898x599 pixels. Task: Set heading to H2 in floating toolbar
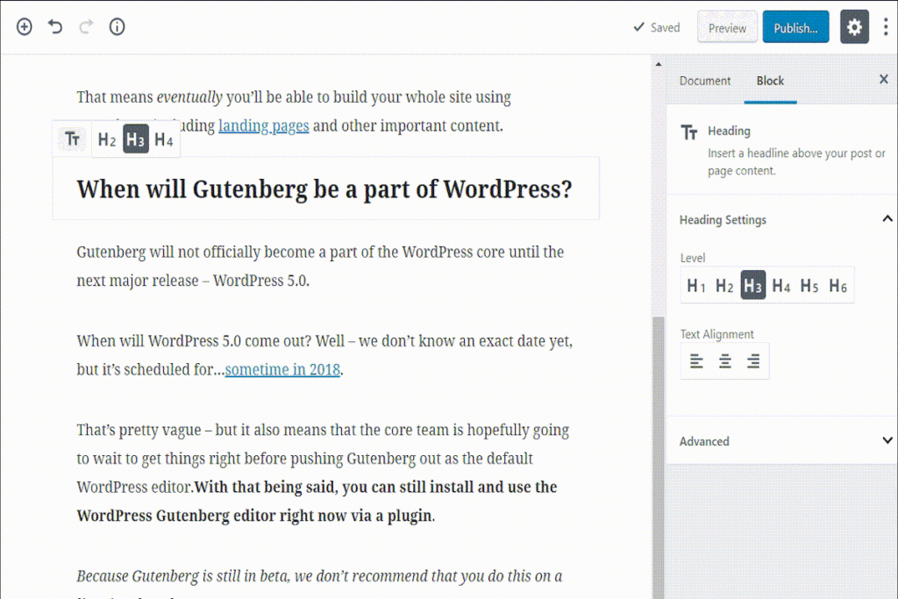pyautogui.click(x=107, y=139)
